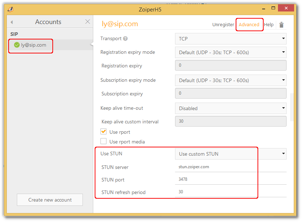Click the Transport help question mark icon
This screenshot has height=222, width=302.
tap(125, 39)
